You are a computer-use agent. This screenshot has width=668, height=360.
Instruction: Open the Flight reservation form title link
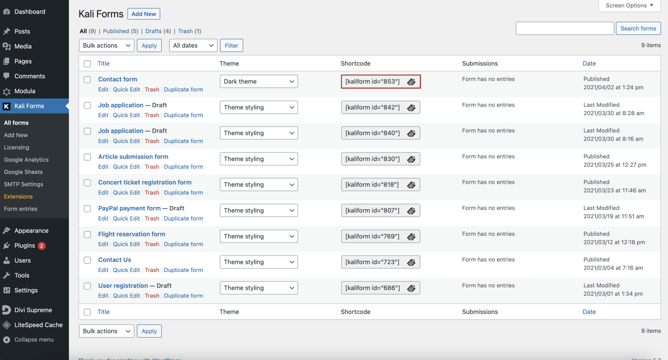pos(132,234)
